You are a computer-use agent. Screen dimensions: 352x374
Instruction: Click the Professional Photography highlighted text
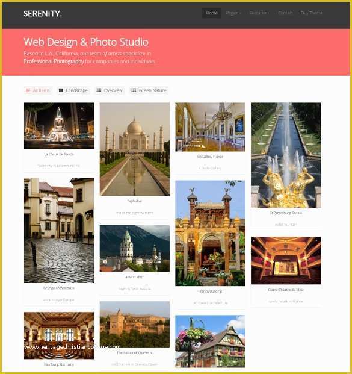pos(54,61)
